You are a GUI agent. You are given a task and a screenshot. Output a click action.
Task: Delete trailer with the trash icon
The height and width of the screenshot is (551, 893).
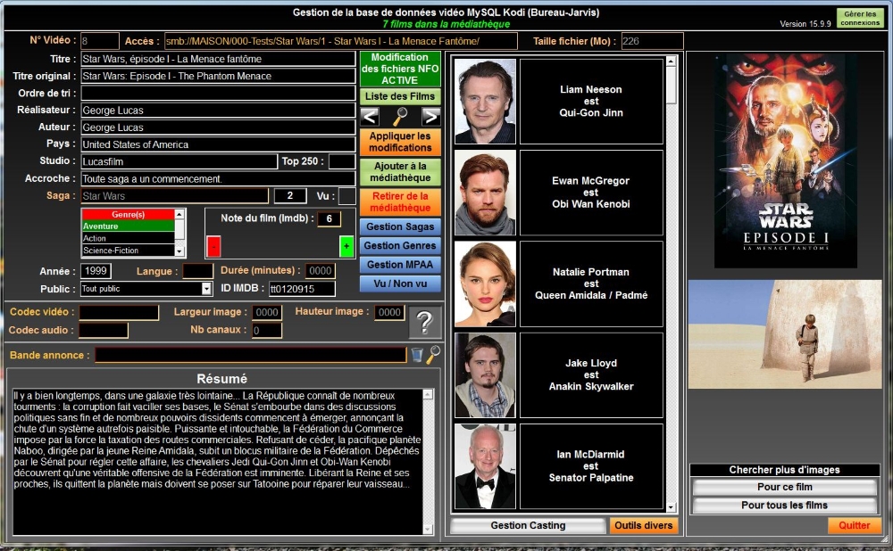click(417, 355)
